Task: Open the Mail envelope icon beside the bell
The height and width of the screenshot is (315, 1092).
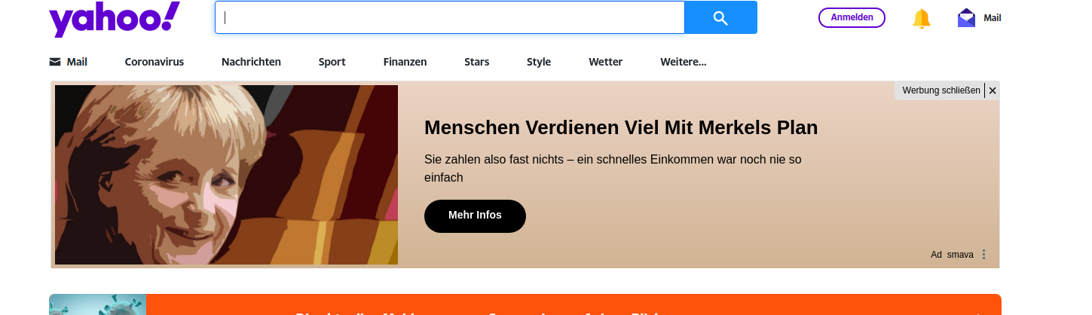Action: 966,18
